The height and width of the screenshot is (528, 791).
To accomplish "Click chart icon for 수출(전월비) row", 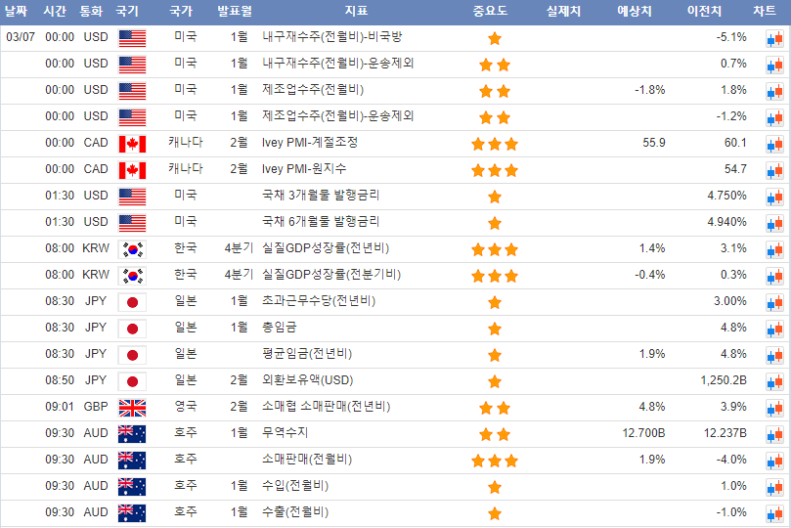I will point(773,512).
